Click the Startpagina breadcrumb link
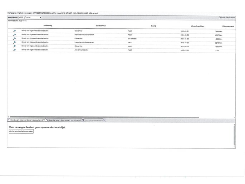245x184 pixels. point(12,13)
